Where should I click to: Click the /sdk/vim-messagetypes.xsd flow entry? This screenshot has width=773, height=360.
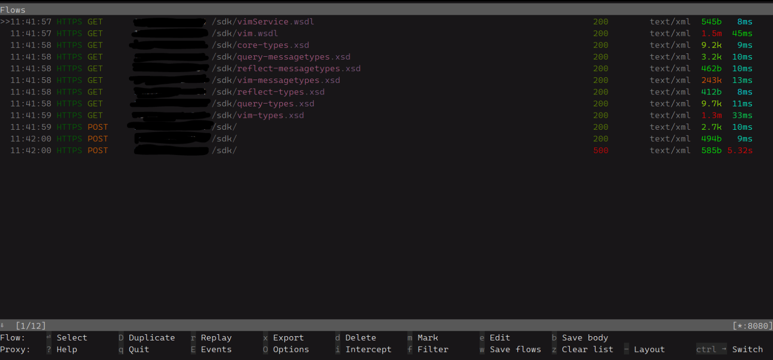coord(275,80)
